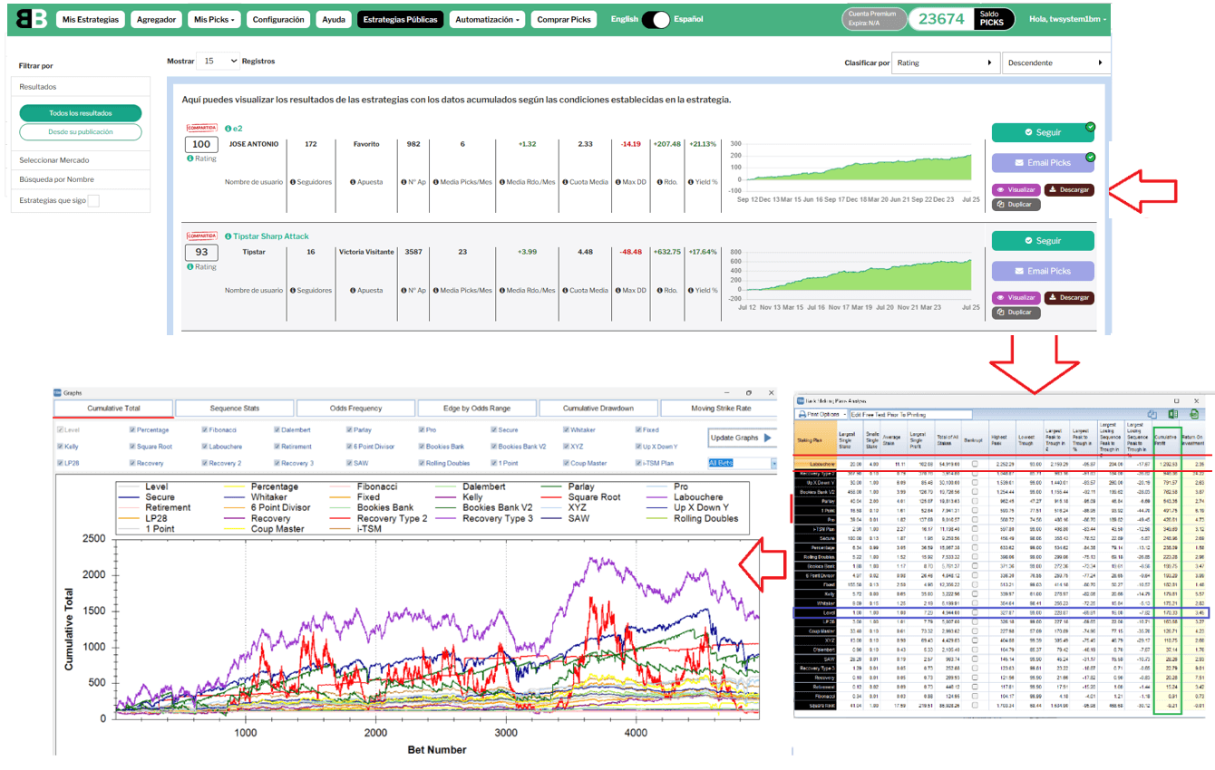
Task: Click the Email Picks button for Tipstar Sharp Attack
Action: [1043, 271]
